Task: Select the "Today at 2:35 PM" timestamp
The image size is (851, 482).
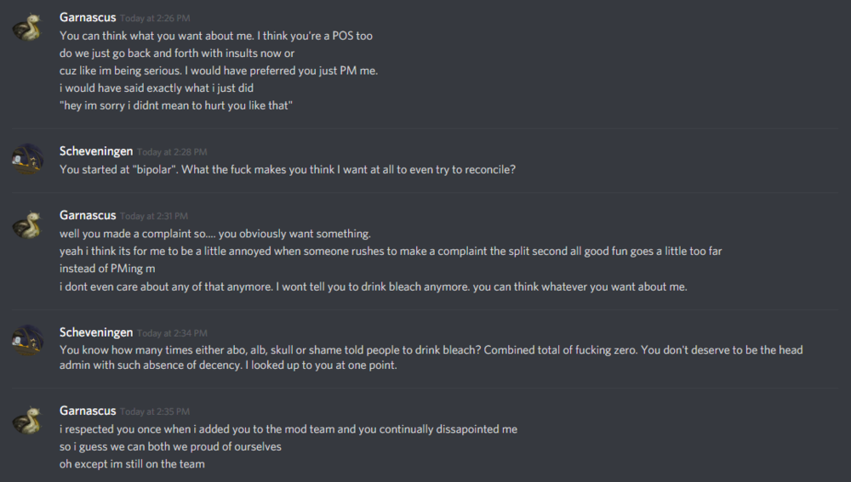Action: click(154, 411)
